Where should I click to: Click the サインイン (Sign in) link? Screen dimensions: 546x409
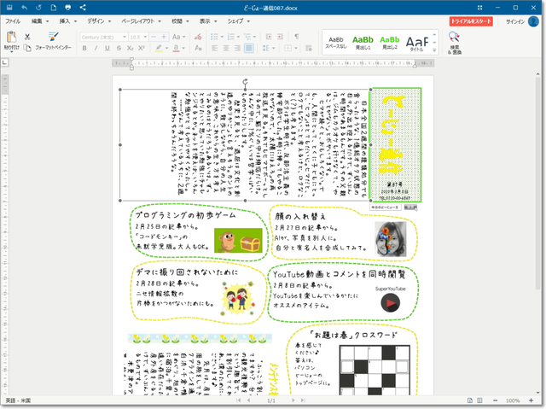click(515, 20)
